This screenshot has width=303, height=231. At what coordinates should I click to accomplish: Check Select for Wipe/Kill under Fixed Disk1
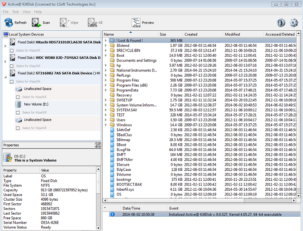[12, 66]
